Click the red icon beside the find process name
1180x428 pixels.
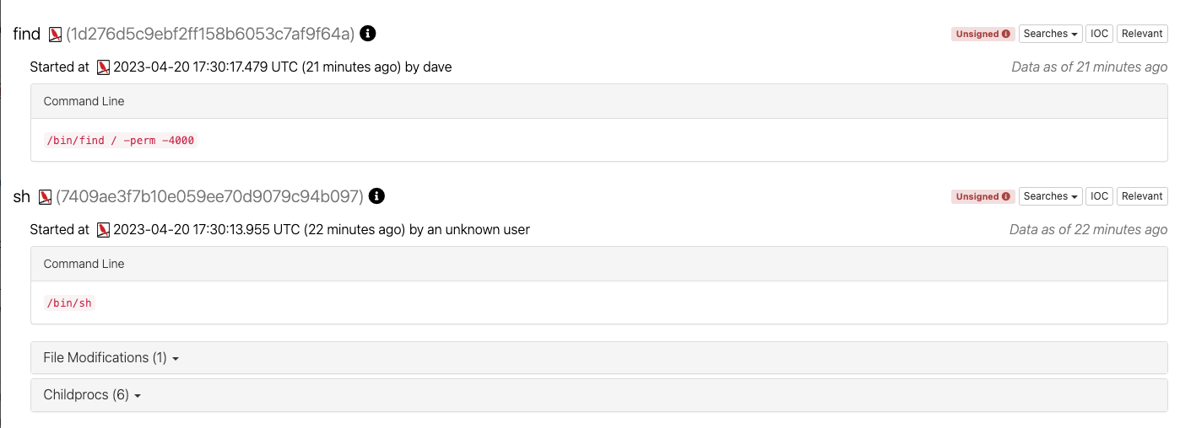56,34
